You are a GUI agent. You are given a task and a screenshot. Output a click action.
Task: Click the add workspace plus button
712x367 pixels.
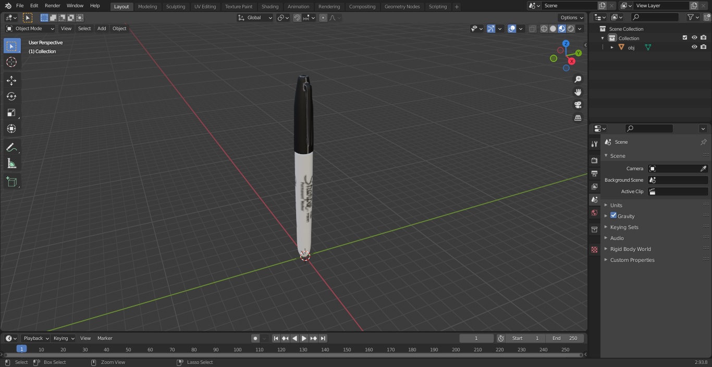(x=457, y=7)
